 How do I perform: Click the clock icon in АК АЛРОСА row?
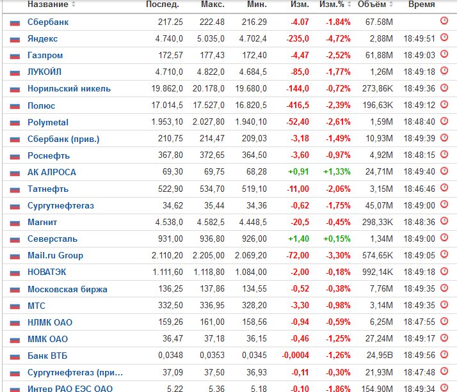pos(444,171)
